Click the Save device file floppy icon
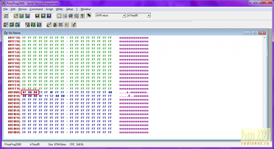This screenshot has width=274, height=149. click(x=38, y=16)
